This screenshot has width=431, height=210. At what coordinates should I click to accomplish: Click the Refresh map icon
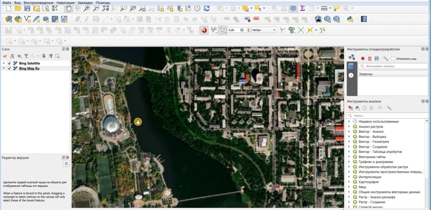pos(207,8)
